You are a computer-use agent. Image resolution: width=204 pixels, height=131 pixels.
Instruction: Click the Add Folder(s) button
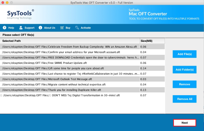184,70
